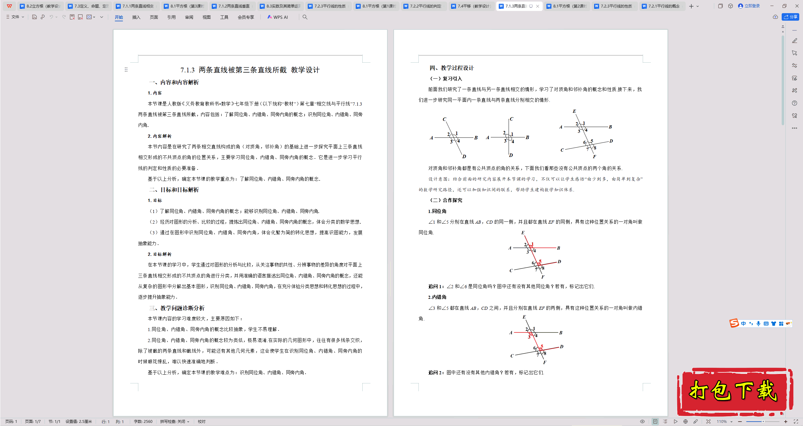
Task: Open the 工具 ribbon tab
Action: tap(224, 17)
